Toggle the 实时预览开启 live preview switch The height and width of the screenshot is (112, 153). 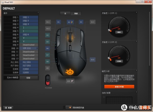point(69,107)
